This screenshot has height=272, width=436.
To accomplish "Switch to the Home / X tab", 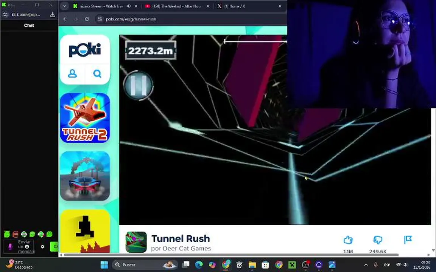I will (x=235, y=6).
